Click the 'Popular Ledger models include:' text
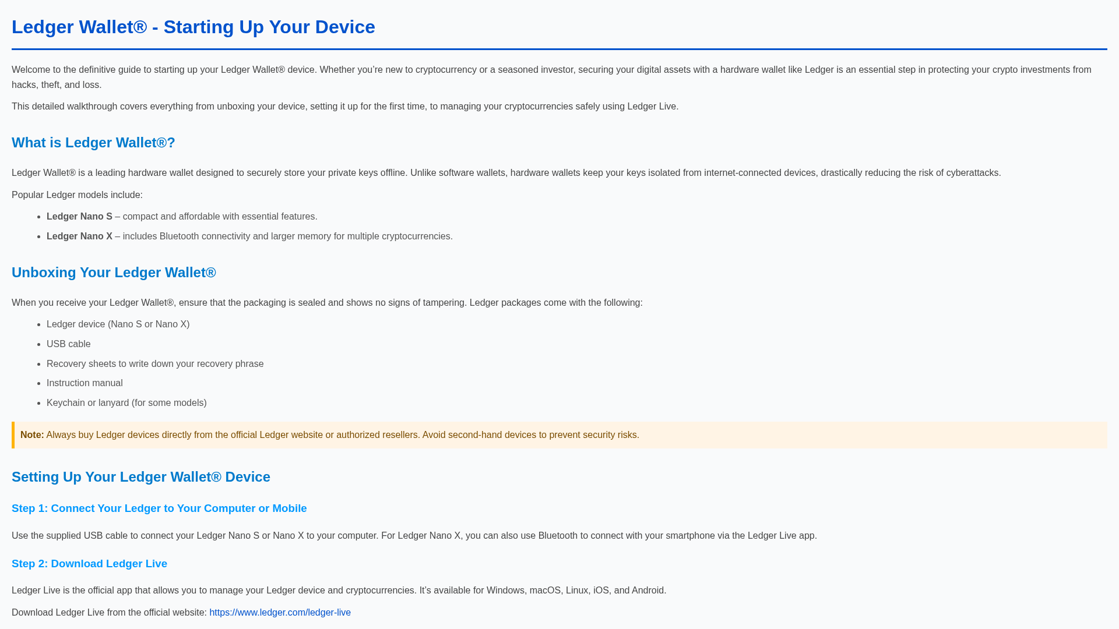 (77, 195)
